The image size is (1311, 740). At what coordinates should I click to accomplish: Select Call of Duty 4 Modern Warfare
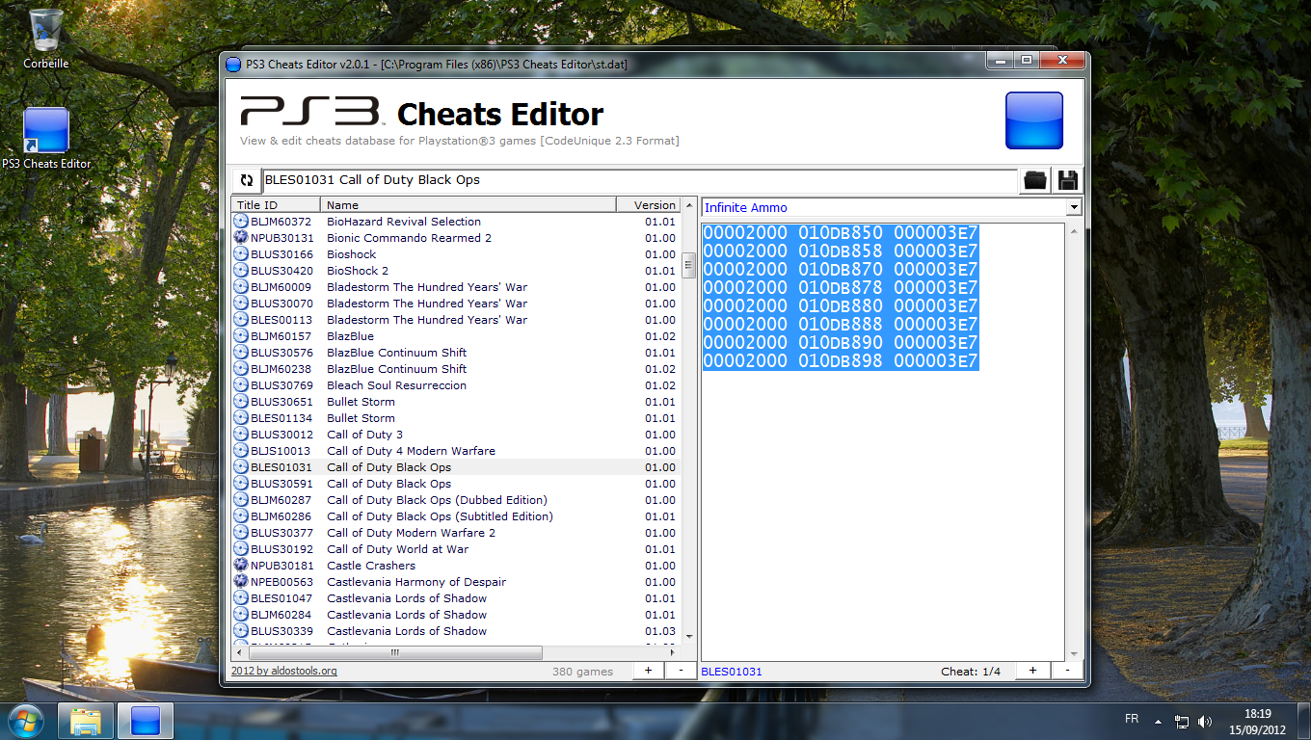click(x=456, y=451)
